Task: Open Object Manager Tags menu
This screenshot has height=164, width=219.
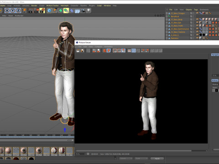Action: tap(196, 10)
